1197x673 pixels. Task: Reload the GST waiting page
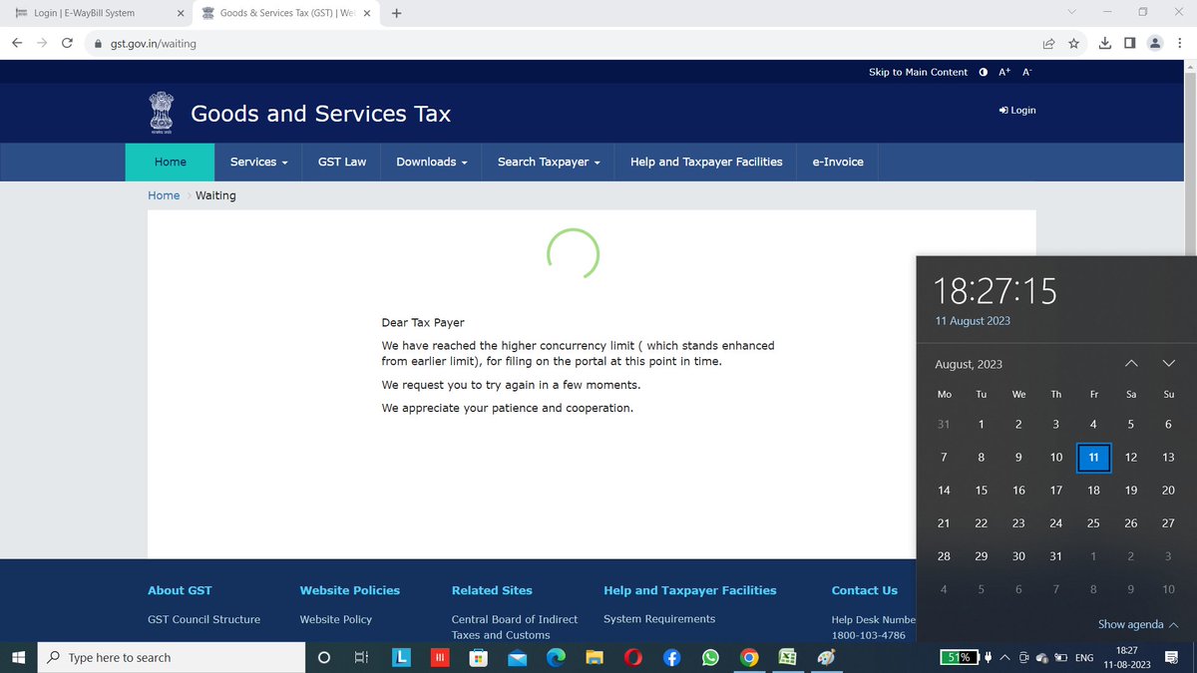[67, 44]
